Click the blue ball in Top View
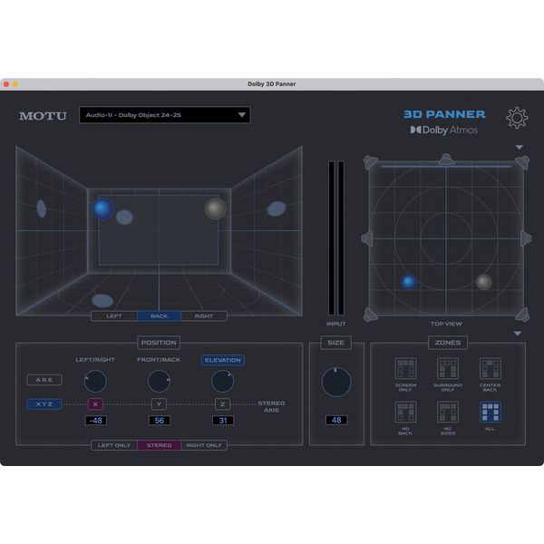The image size is (544, 544). click(x=409, y=282)
